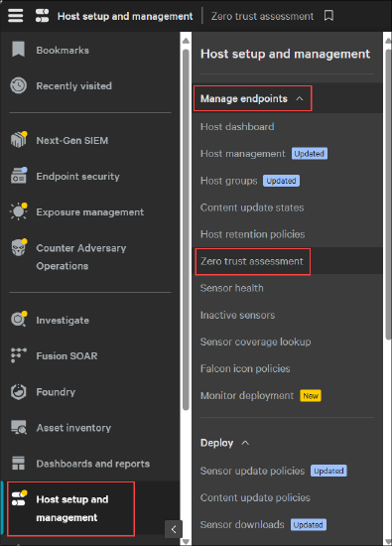Viewport: 392px width, 546px height.
Task: Open Host groups page
Action: [228, 181]
